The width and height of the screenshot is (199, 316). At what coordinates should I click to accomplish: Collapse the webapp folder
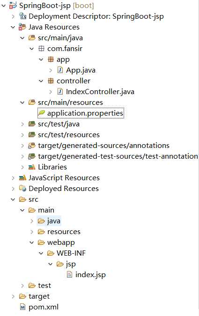point(32,242)
